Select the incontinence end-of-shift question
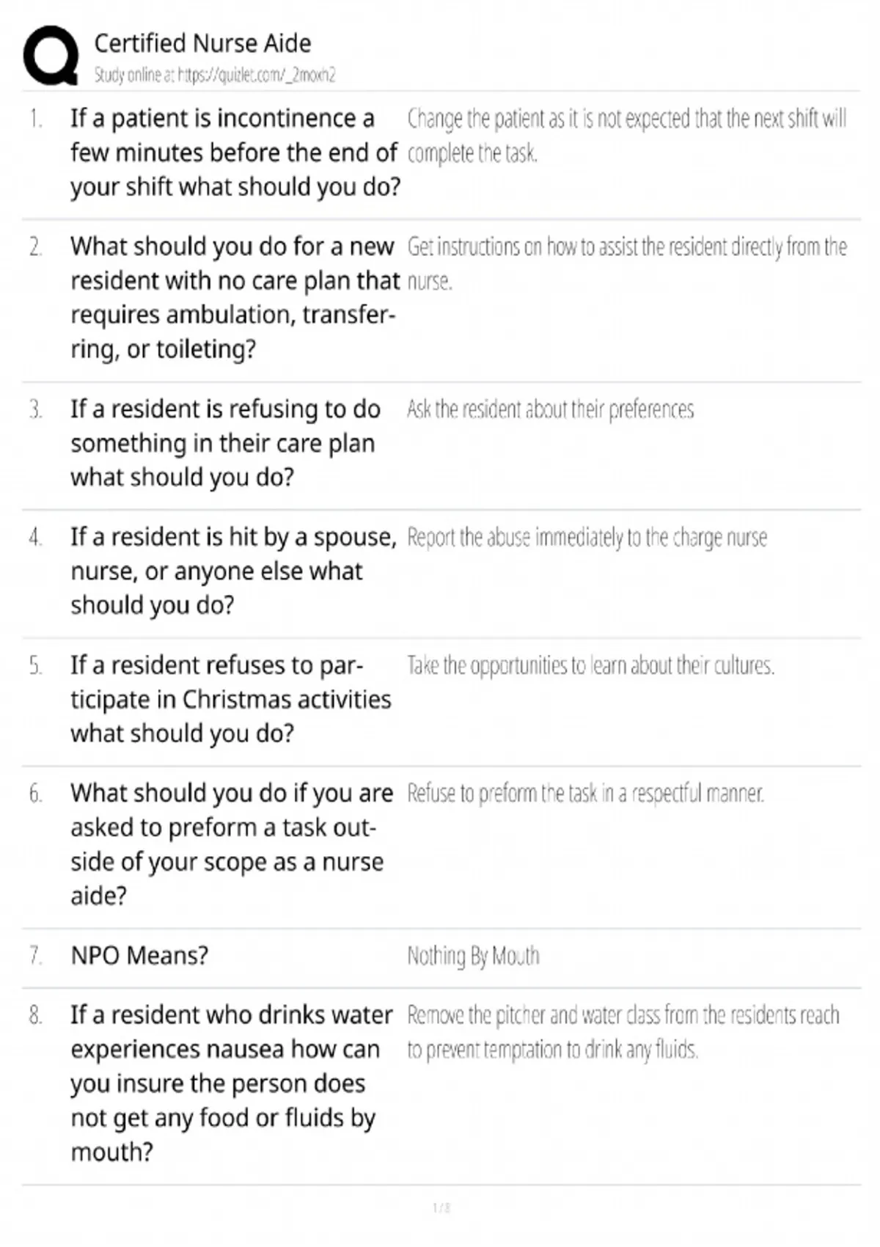 click(x=235, y=153)
